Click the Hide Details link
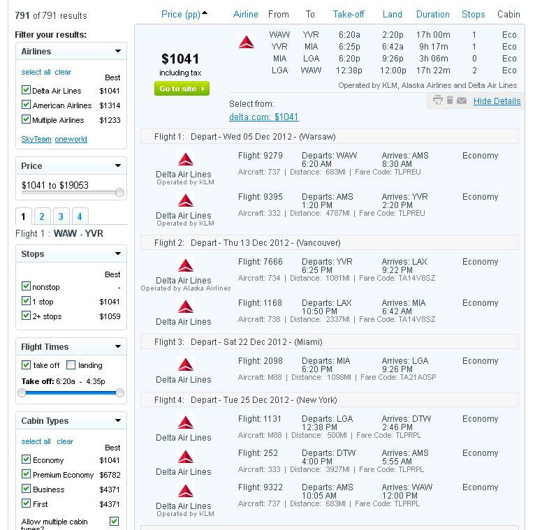Screen dimensions: 542x530 tap(497, 101)
